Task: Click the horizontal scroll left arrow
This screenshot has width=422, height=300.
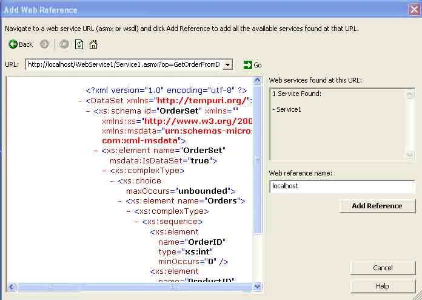Action: pos(12,287)
